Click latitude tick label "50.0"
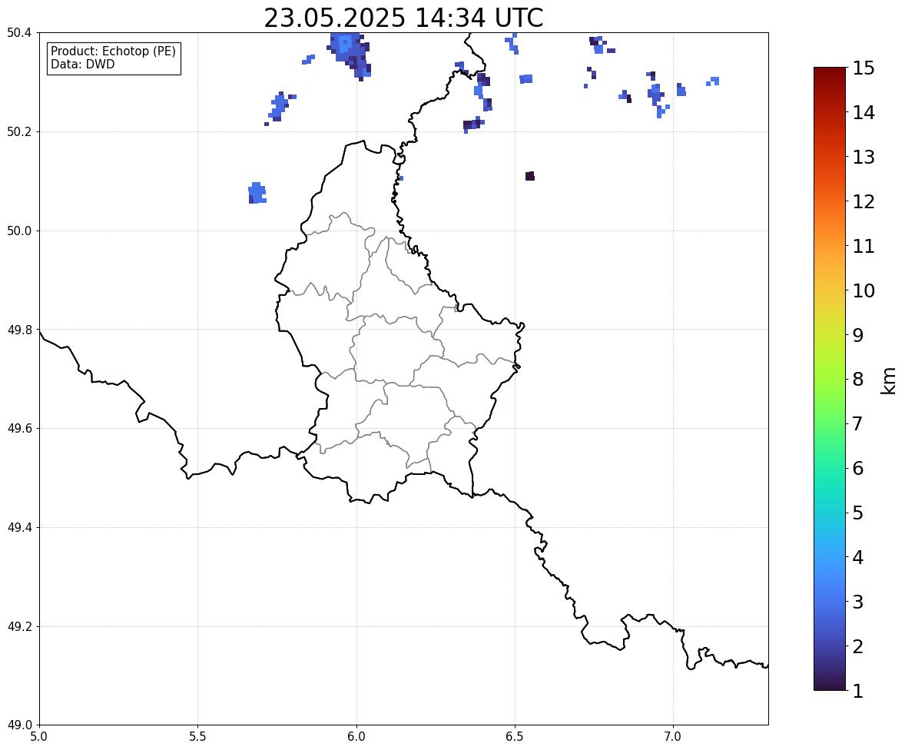This screenshot has height=750, width=905. pyautogui.click(x=19, y=231)
